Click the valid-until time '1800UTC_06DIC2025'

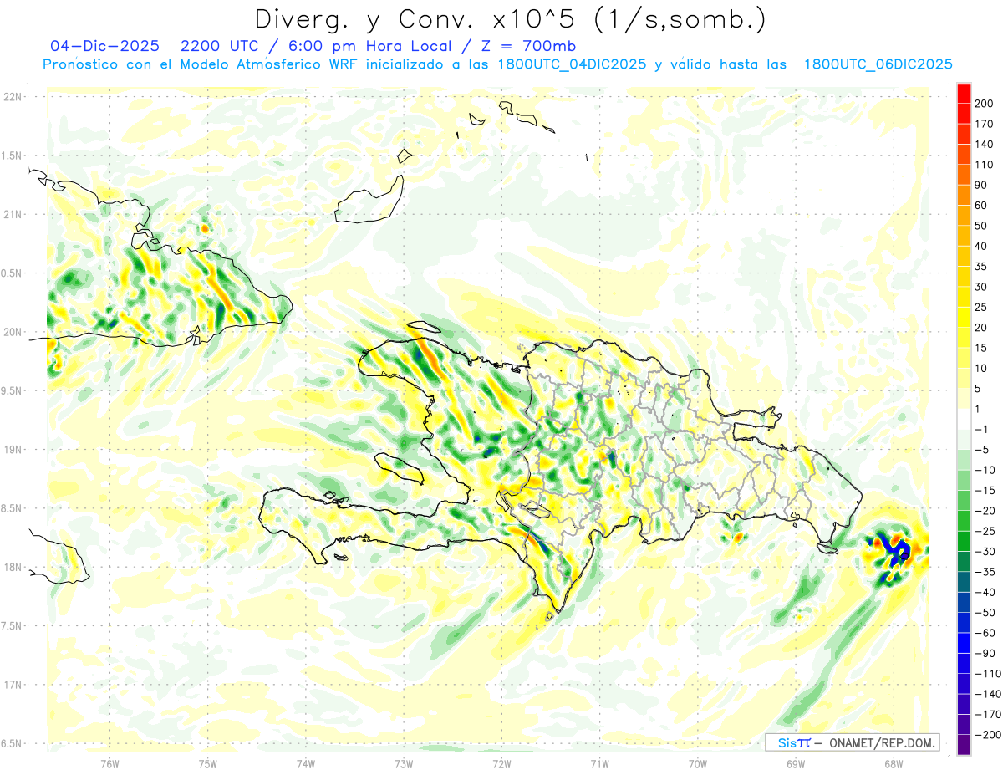878,64
